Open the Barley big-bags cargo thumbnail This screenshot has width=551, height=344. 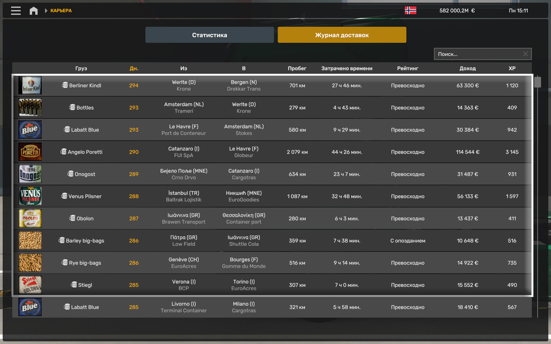point(30,240)
